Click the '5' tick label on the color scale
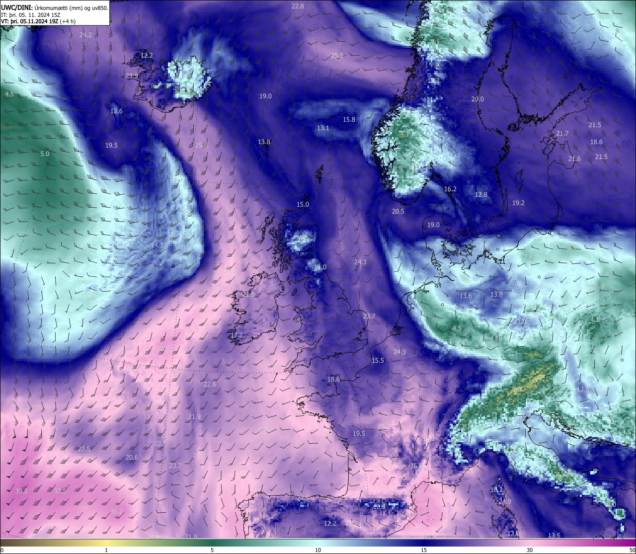636x554 pixels. point(212,550)
